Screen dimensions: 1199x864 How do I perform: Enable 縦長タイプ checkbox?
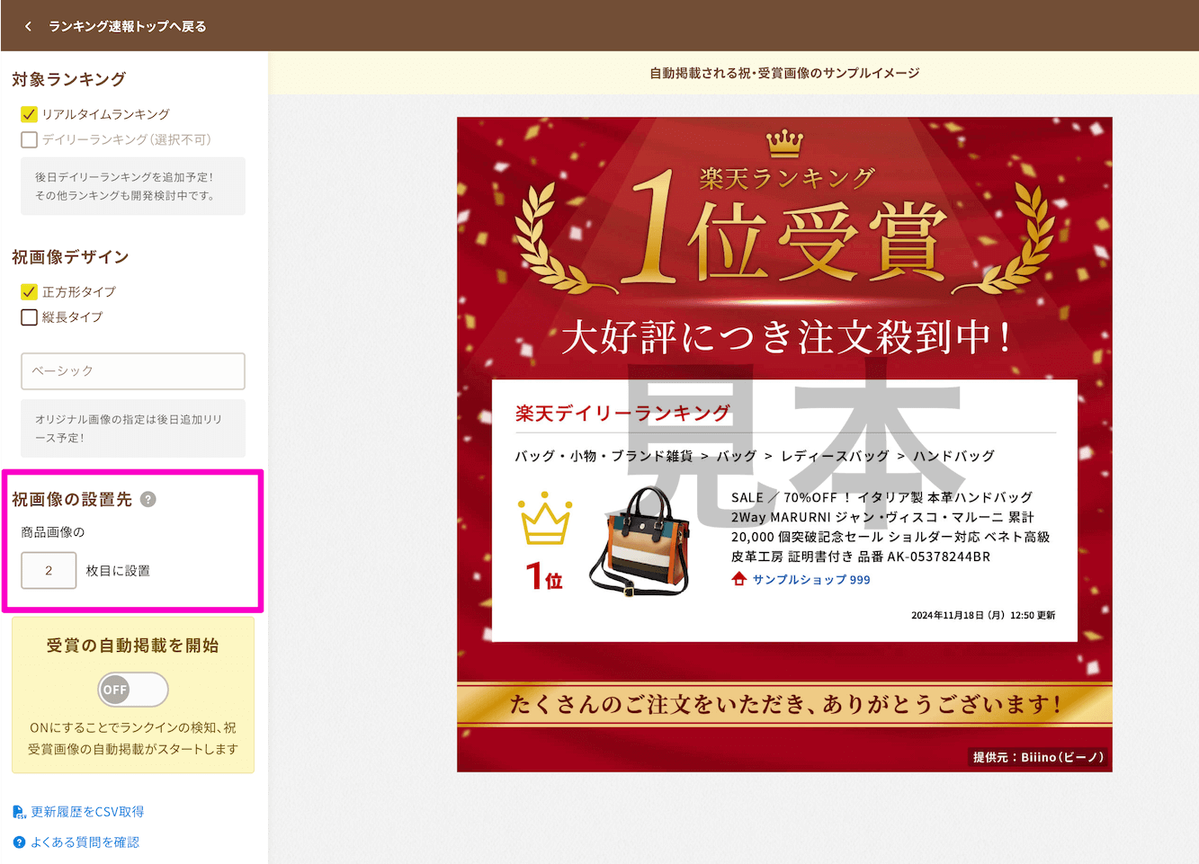point(29,317)
